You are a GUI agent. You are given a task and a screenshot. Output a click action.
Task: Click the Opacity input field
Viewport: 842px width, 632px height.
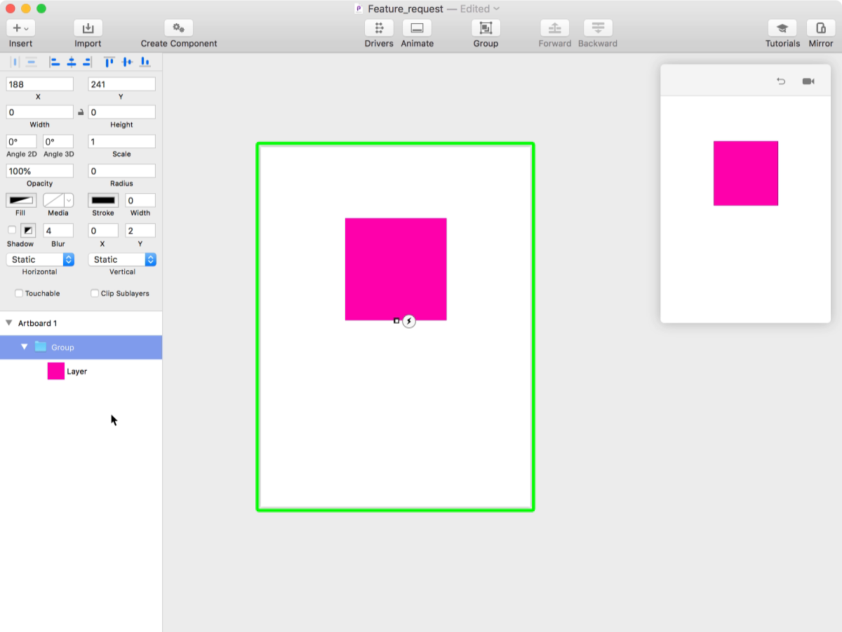(x=40, y=171)
